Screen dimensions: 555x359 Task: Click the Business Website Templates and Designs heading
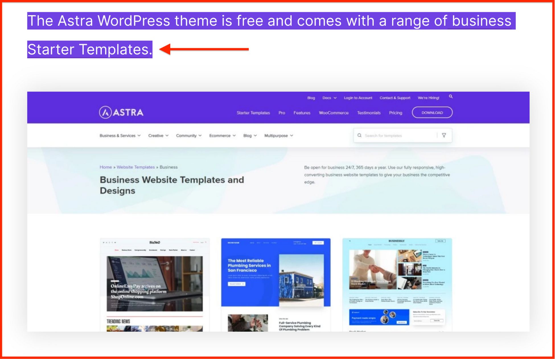click(x=172, y=185)
